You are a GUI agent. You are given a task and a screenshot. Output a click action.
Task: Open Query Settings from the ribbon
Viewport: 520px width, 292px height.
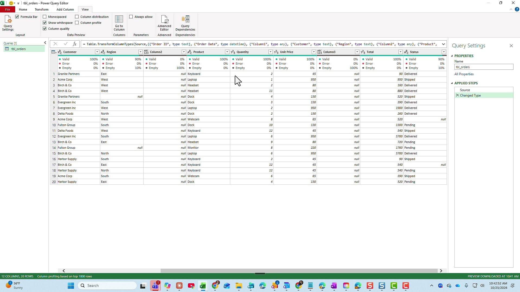click(8, 23)
